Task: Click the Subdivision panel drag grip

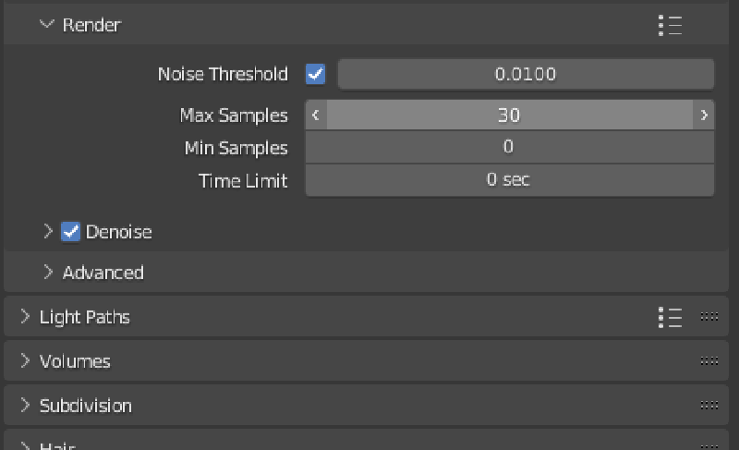Action: (709, 406)
